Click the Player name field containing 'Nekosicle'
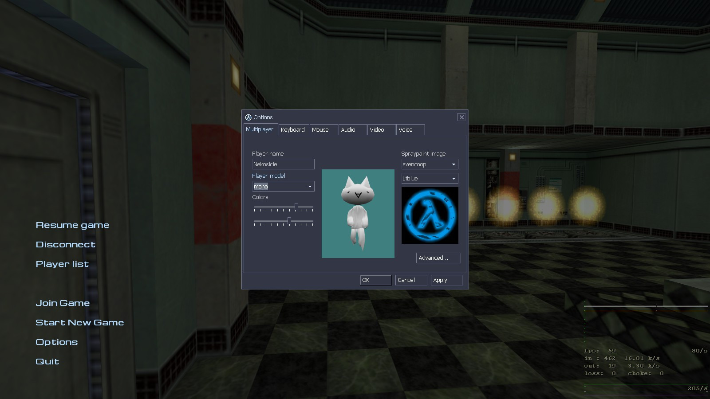 pos(283,164)
